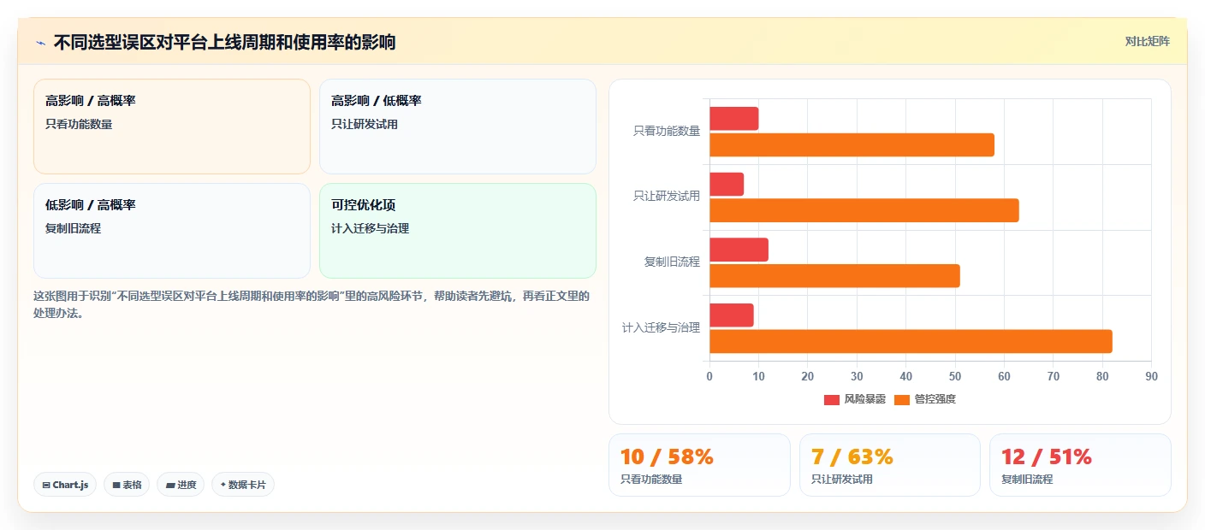The height and width of the screenshot is (530, 1205).
Task: Click the 数据卡片 tag chip
Action: 243,485
